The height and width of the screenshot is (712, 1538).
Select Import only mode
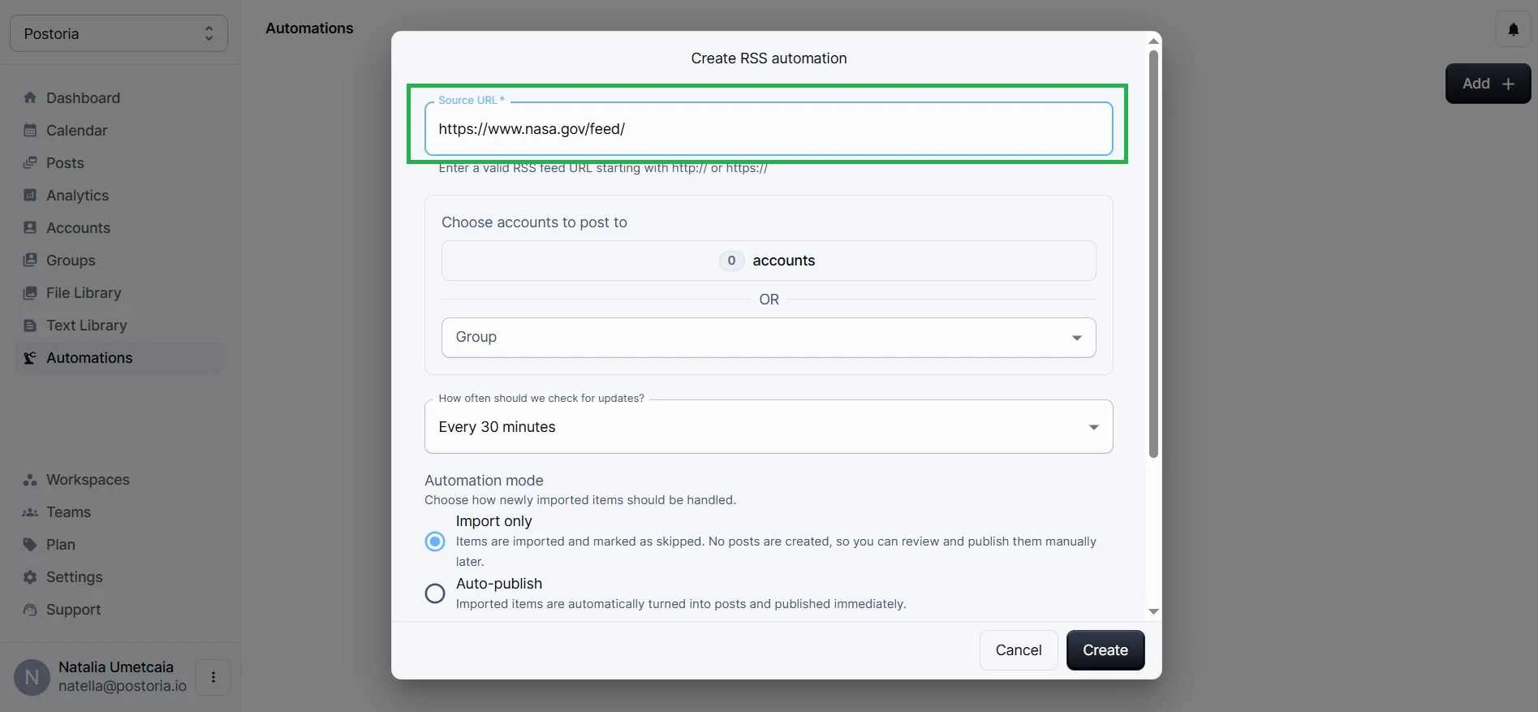coord(435,542)
